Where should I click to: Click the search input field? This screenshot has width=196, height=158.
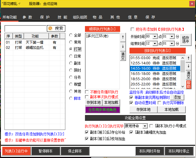[25, 29]
